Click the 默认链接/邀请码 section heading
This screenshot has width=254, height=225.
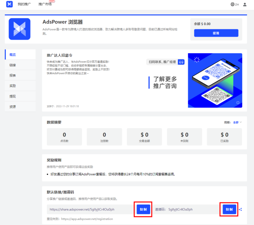click(x=60, y=192)
